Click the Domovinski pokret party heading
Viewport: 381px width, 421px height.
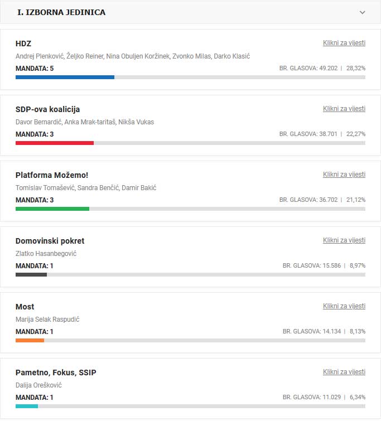click(50, 241)
